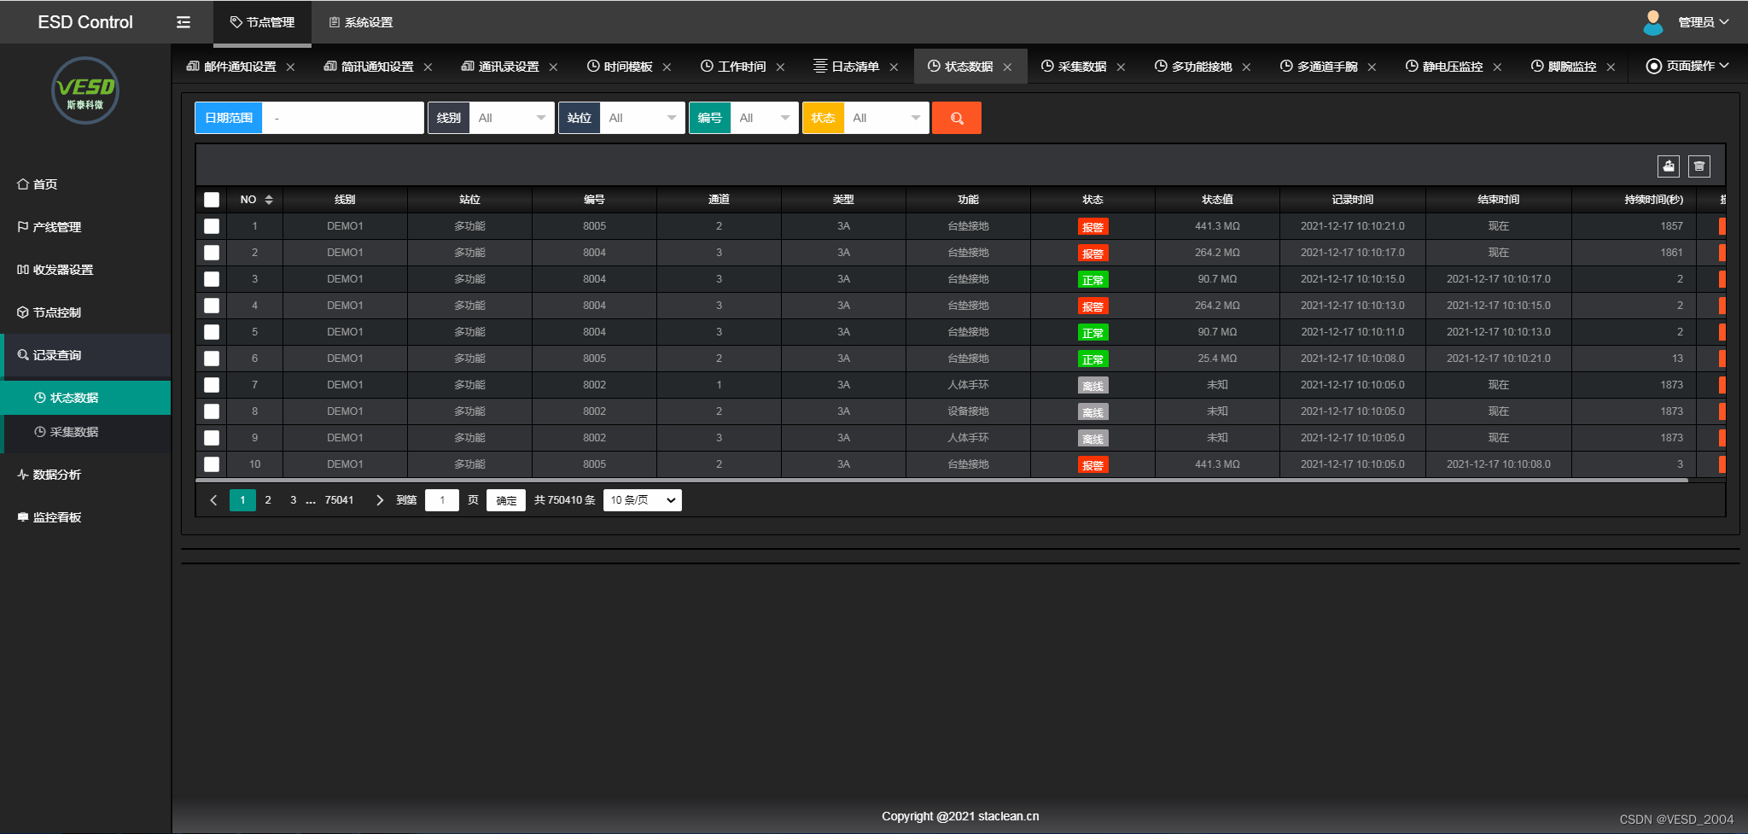This screenshot has width=1748, height=834.
Task: Toggle select-all checkbox in table header
Action: pyautogui.click(x=212, y=200)
